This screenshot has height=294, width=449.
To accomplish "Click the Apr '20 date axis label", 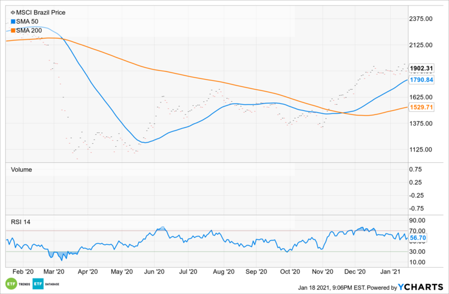I will tap(88, 271).
